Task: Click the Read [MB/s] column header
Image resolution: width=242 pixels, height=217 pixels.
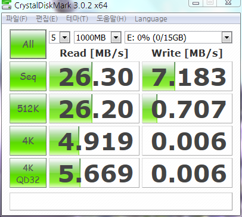Action: tap(94, 53)
